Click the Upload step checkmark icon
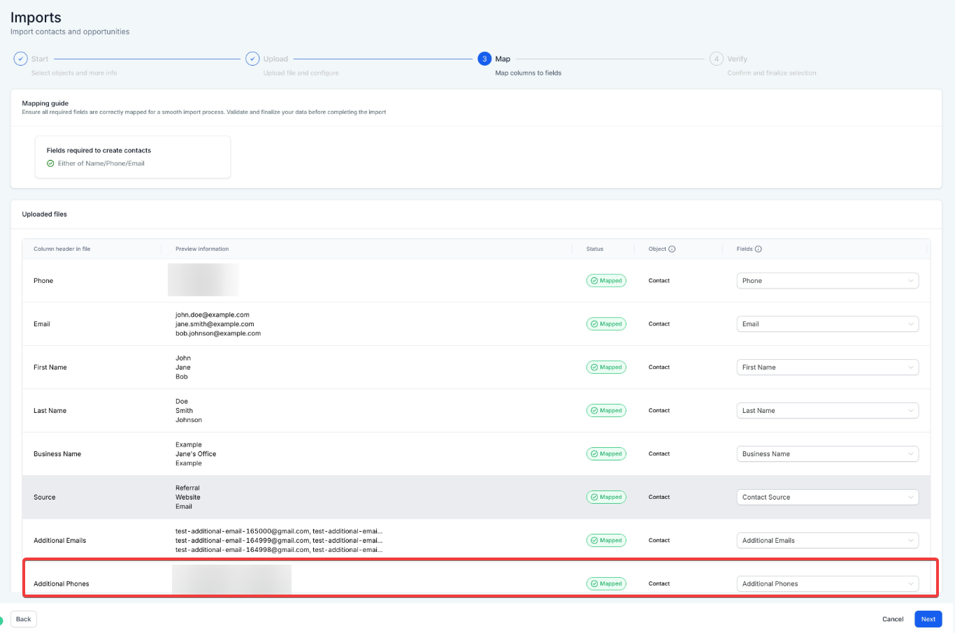 [252, 59]
